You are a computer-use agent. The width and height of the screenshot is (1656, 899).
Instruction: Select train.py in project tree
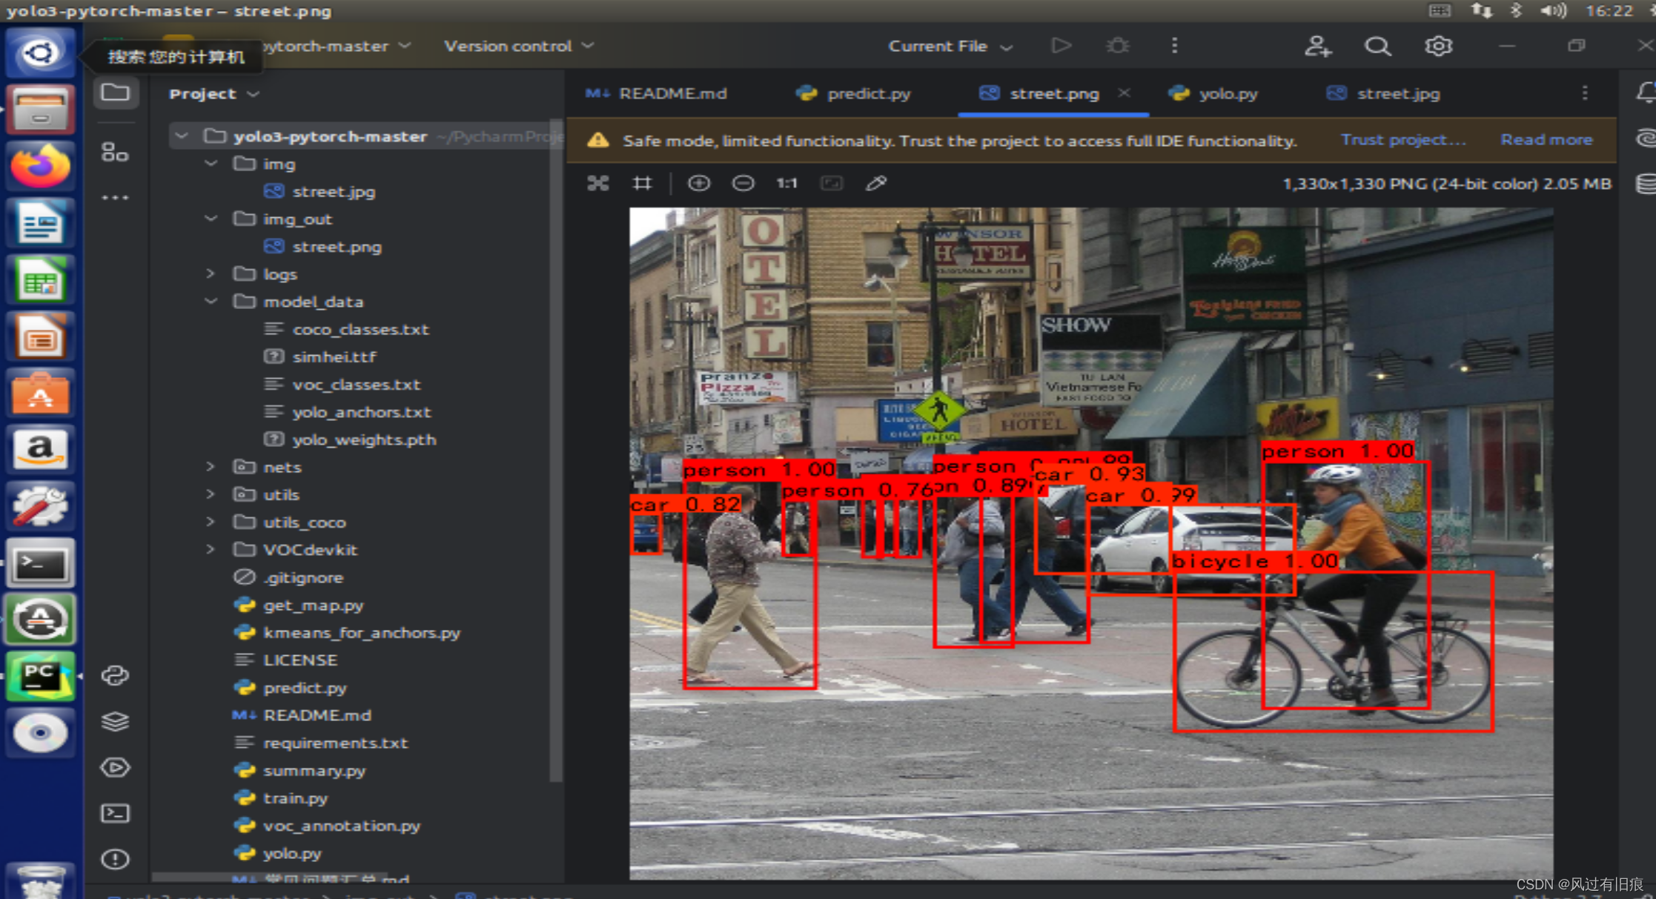click(x=295, y=798)
